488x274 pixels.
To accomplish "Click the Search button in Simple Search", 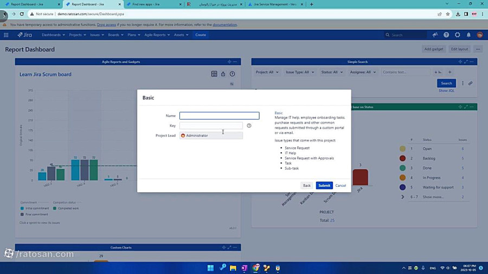I will 446,83.
